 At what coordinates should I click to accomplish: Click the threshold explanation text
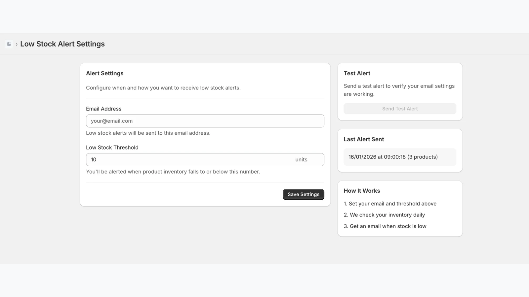(173, 172)
